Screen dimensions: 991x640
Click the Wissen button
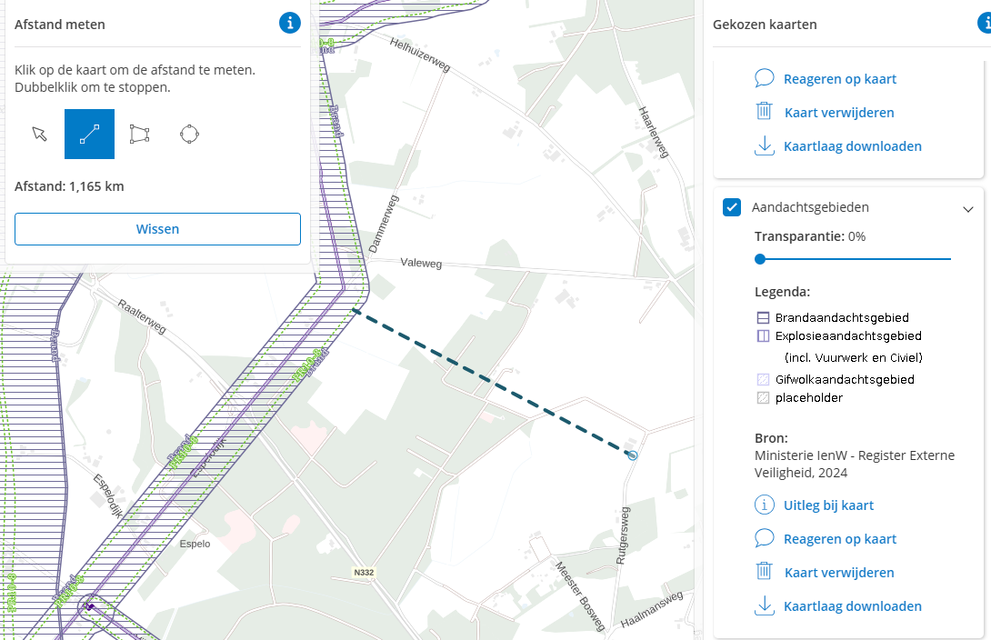point(157,229)
